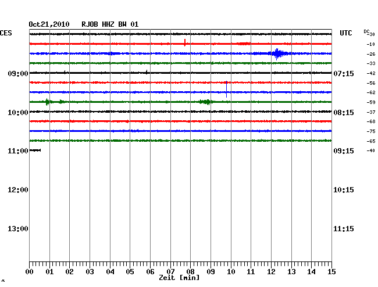The width and height of the screenshot is (378, 287).
Task: Select the 11:00 CES time label
Action: [18, 151]
